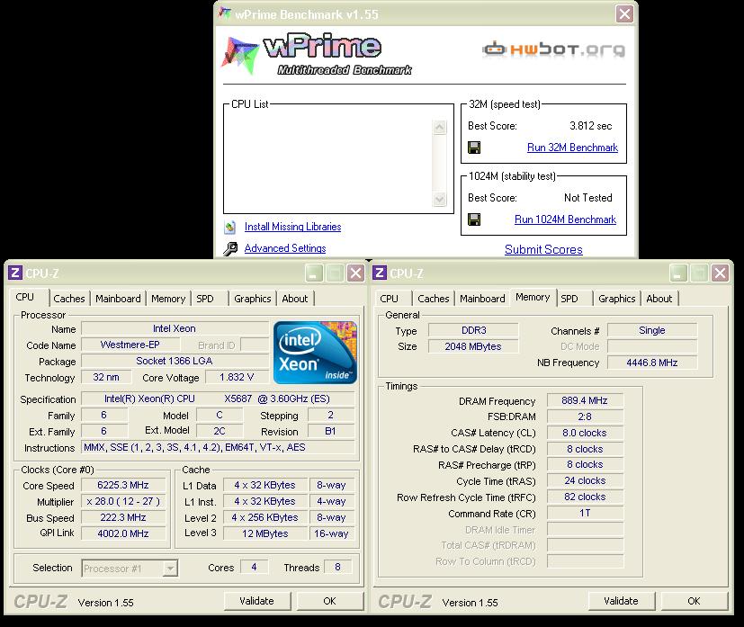Open the Processor #1 selection dropdown
Screen dimensions: 744x627
(x=170, y=569)
